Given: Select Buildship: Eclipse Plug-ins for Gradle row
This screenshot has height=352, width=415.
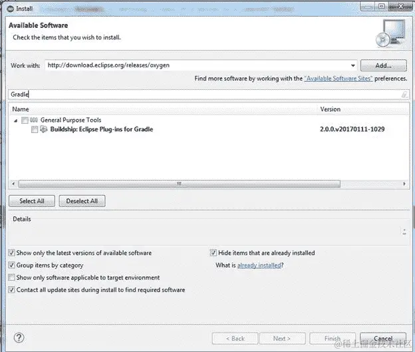Looking at the screenshot, I should tap(102, 129).
